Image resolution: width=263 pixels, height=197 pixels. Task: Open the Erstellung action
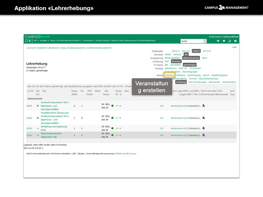[x=169, y=75]
